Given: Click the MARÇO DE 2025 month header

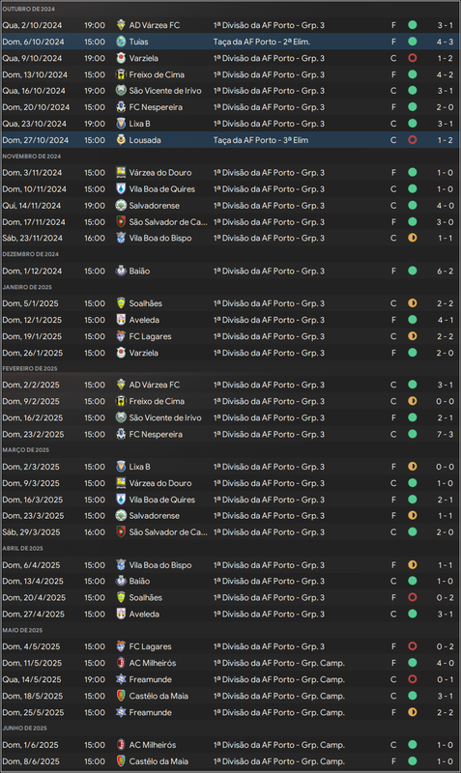Looking at the screenshot, I should click(x=26, y=450).
